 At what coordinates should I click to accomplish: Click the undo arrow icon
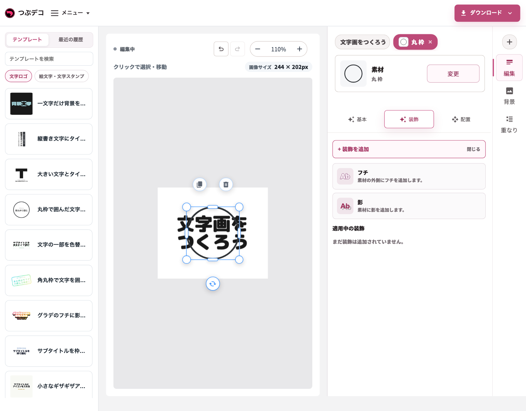pyautogui.click(x=221, y=49)
